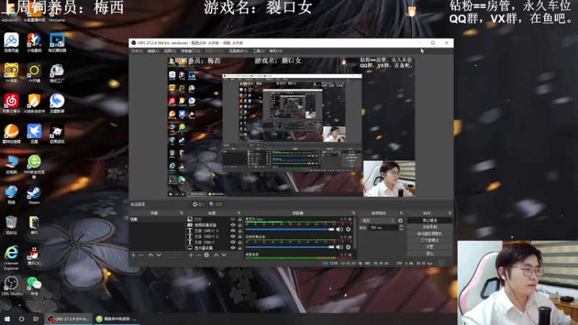The width and height of the screenshot is (578, 325).
Task: Open the 编辑(E) menu in OBS
Action: [x=153, y=51]
